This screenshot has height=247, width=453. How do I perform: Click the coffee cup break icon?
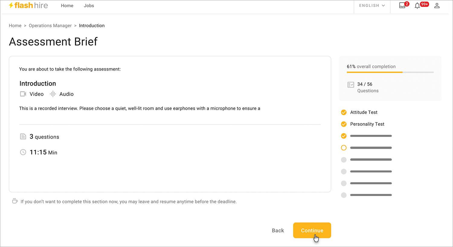(15, 201)
